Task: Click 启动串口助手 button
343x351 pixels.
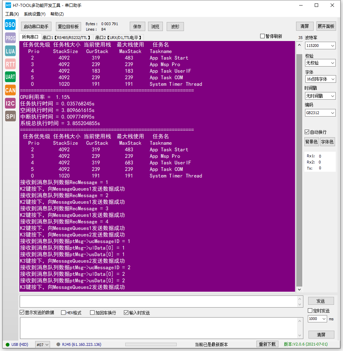Action: 36,27
